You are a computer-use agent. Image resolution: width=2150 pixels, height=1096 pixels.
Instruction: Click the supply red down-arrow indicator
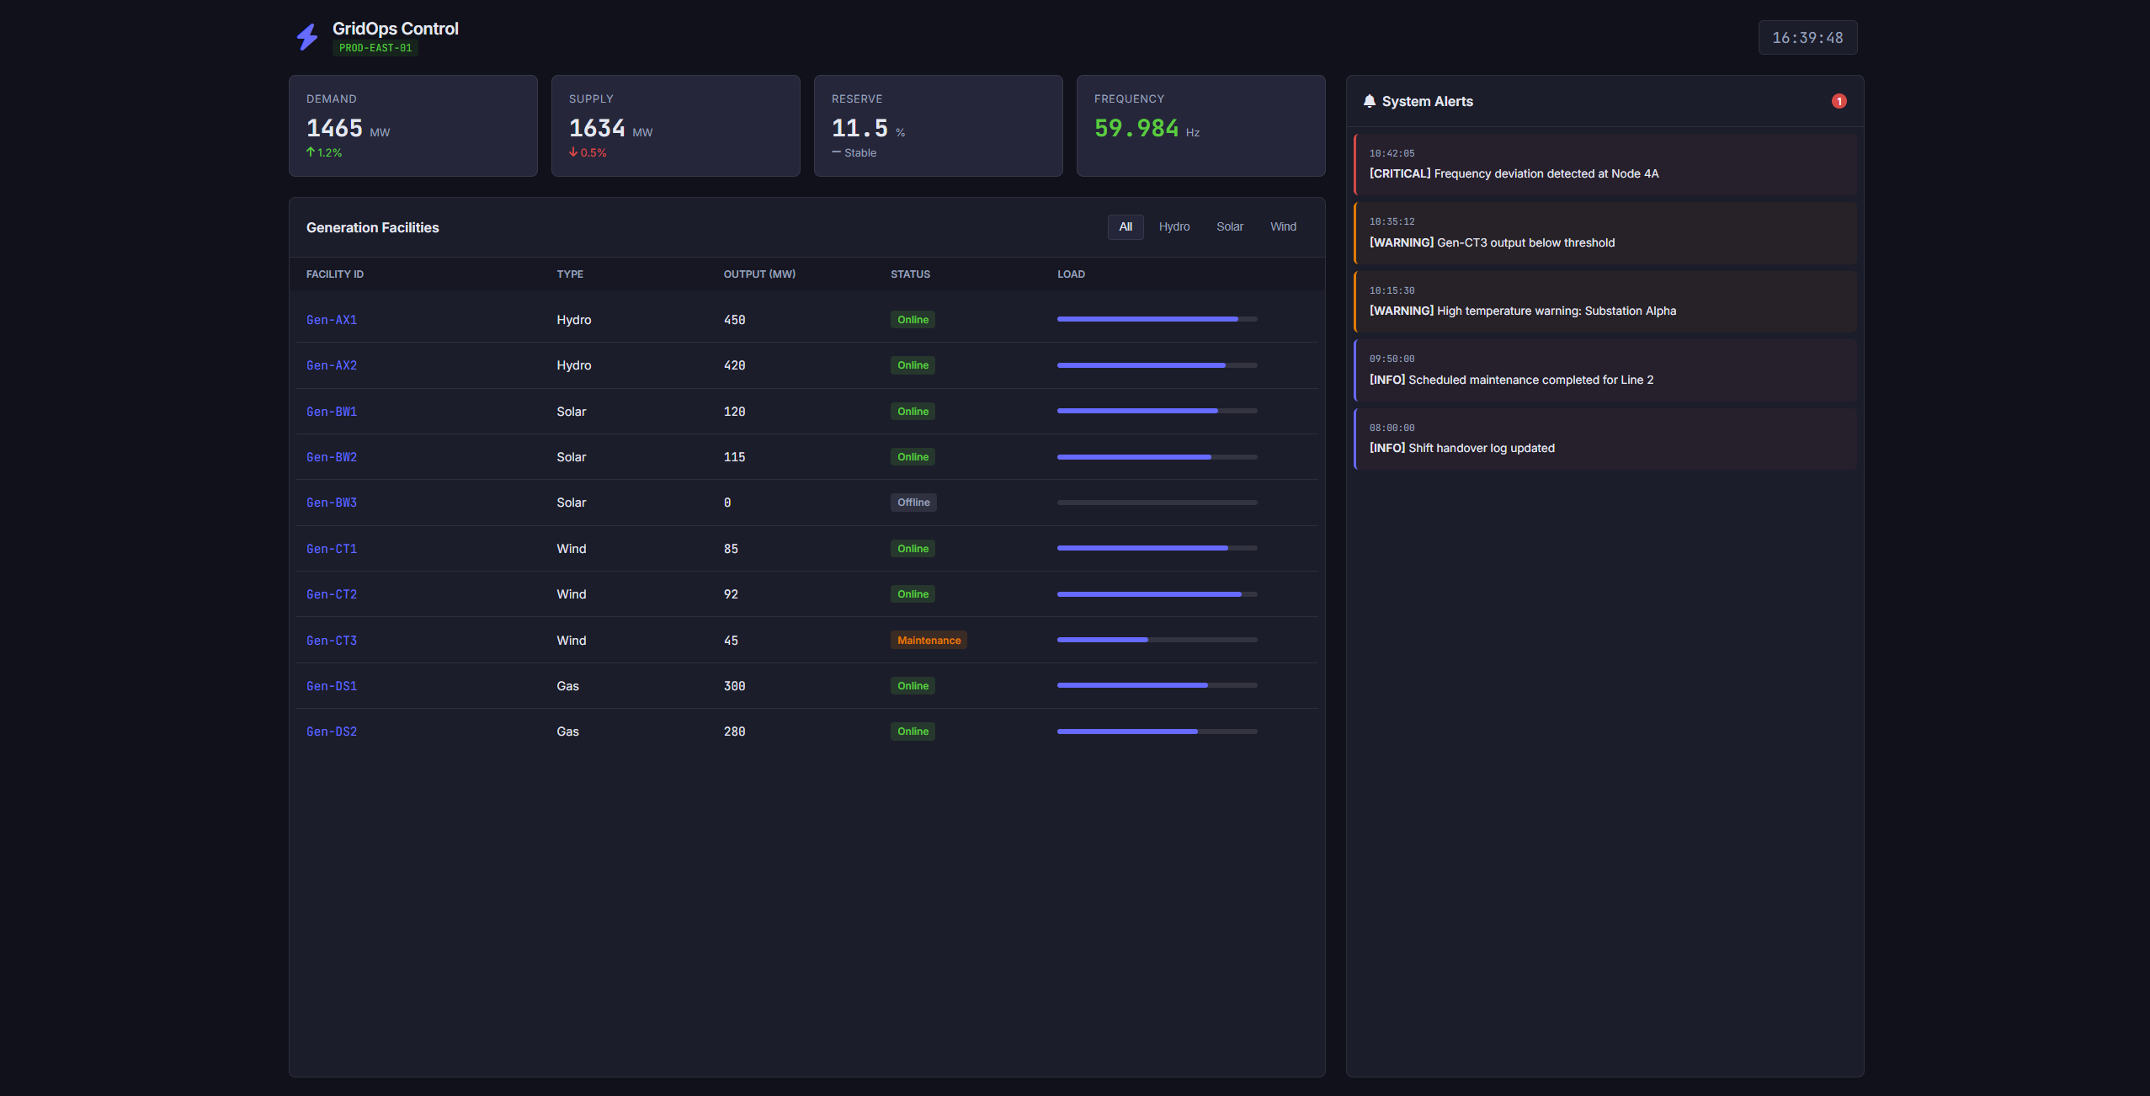pyautogui.click(x=573, y=152)
